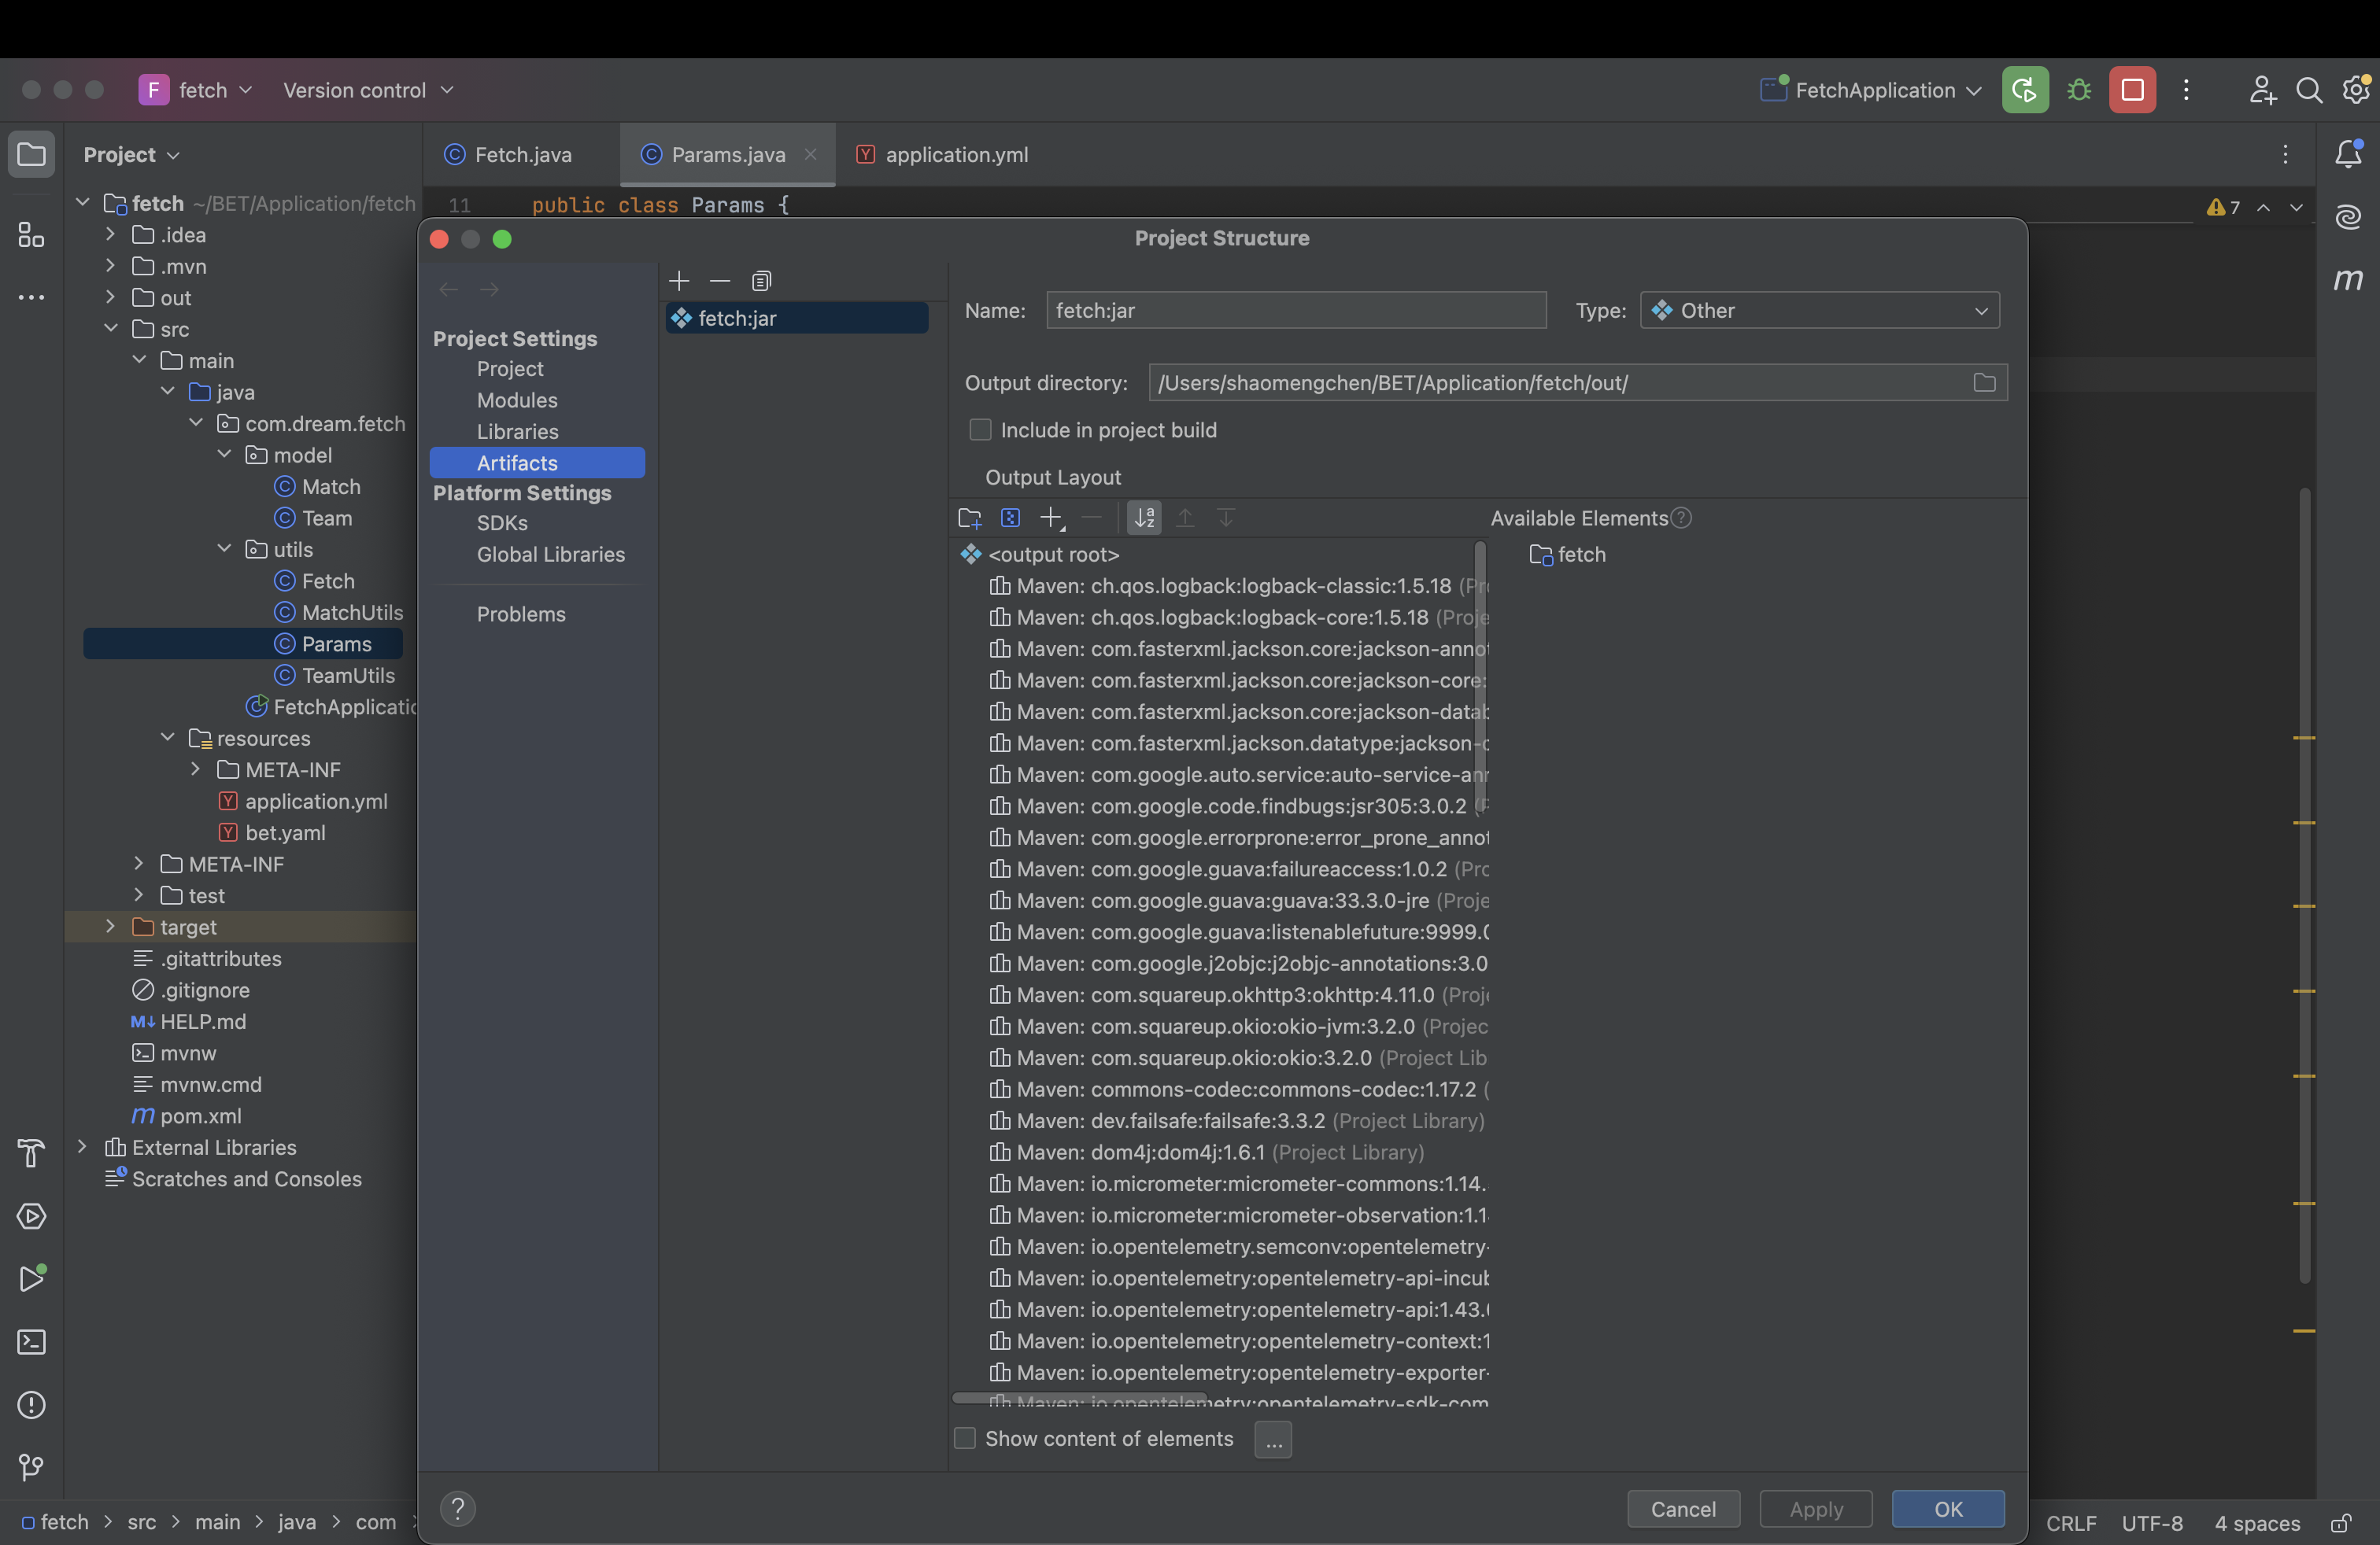Select Modules under Project Settings
The height and width of the screenshot is (1545, 2380).
[x=517, y=400]
